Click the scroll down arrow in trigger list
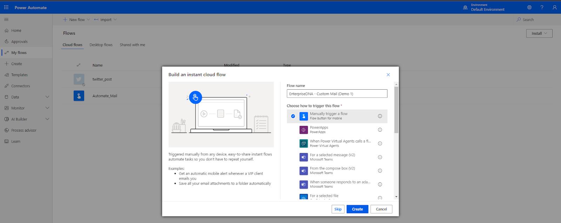This screenshot has height=223, width=561. (x=396, y=197)
